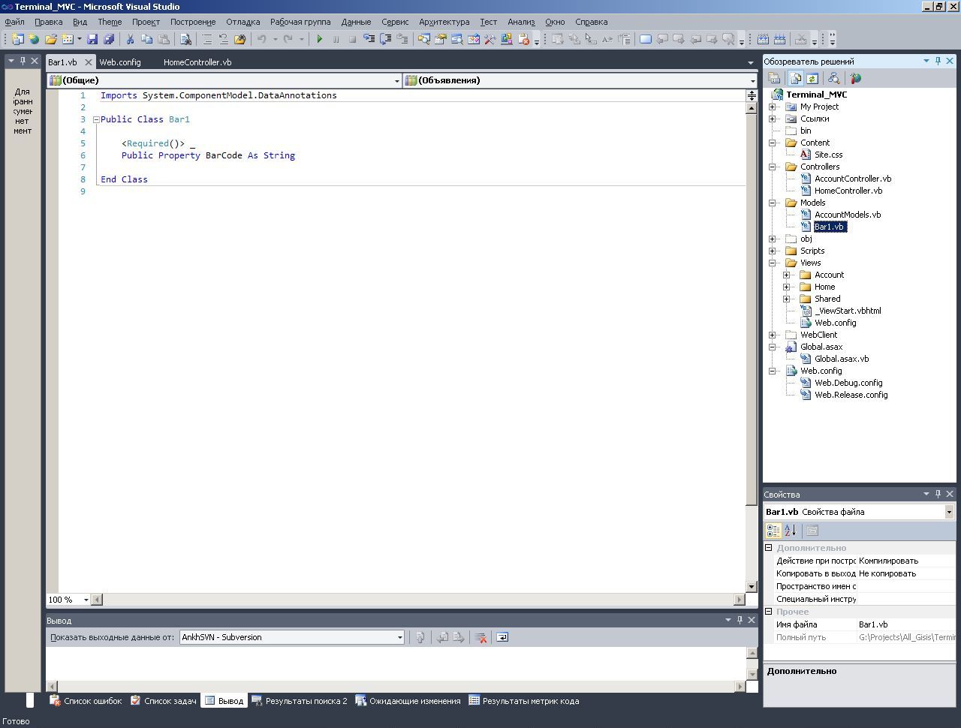Open the Сервис menu
Image resolution: width=961 pixels, height=728 pixels.
pos(395,22)
